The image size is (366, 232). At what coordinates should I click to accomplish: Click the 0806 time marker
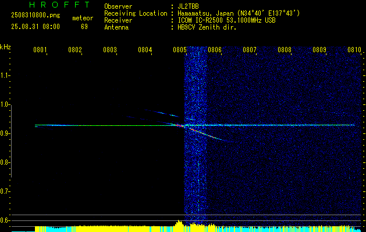215,50
